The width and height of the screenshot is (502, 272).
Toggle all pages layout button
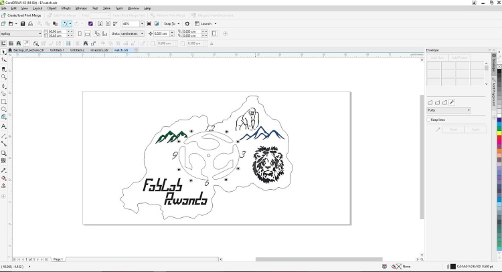point(97,33)
